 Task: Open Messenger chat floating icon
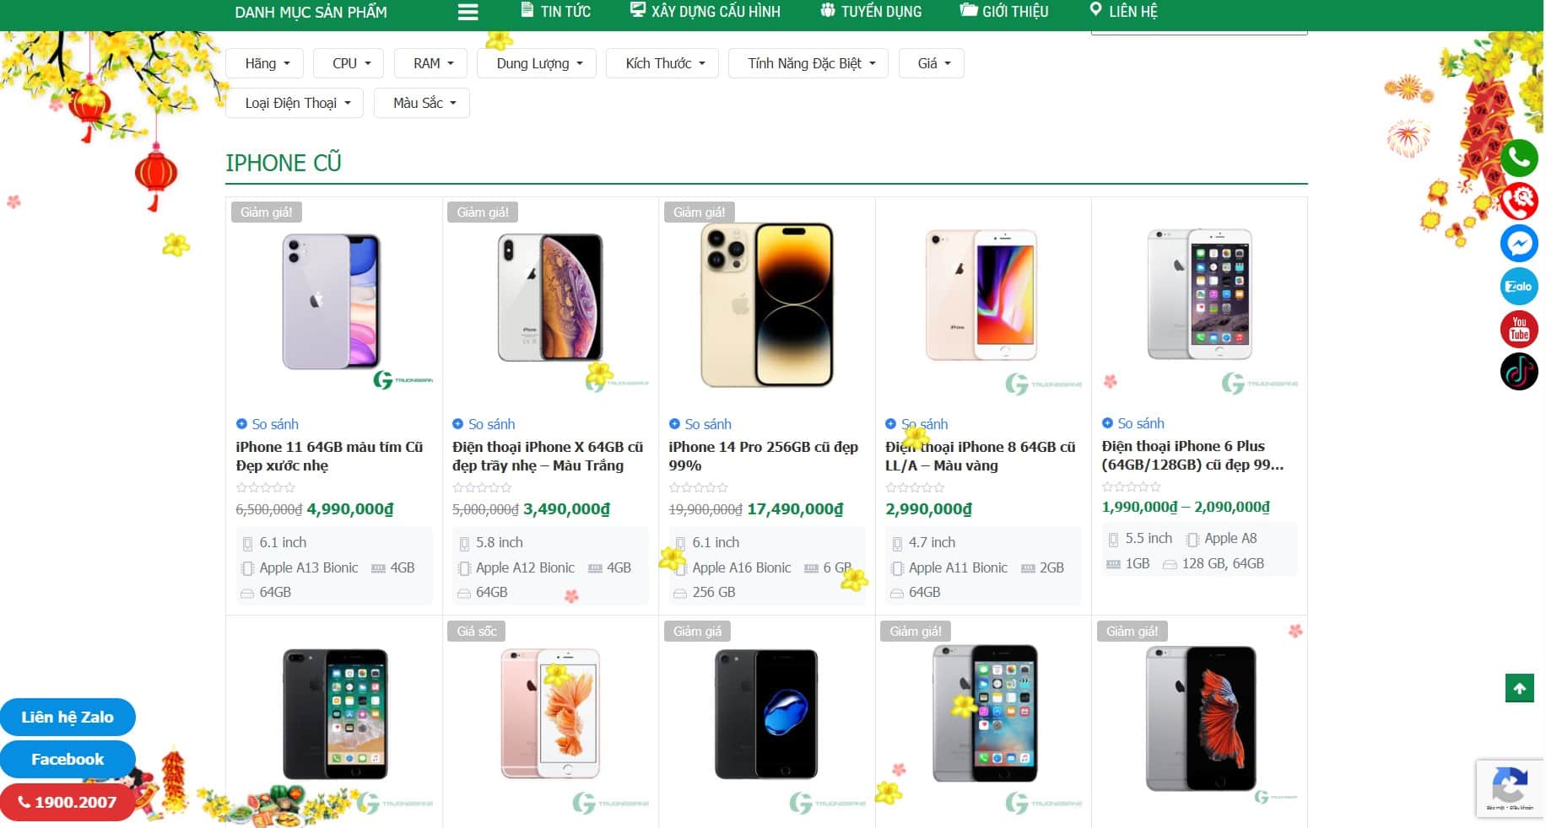[x=1519, y=244]
